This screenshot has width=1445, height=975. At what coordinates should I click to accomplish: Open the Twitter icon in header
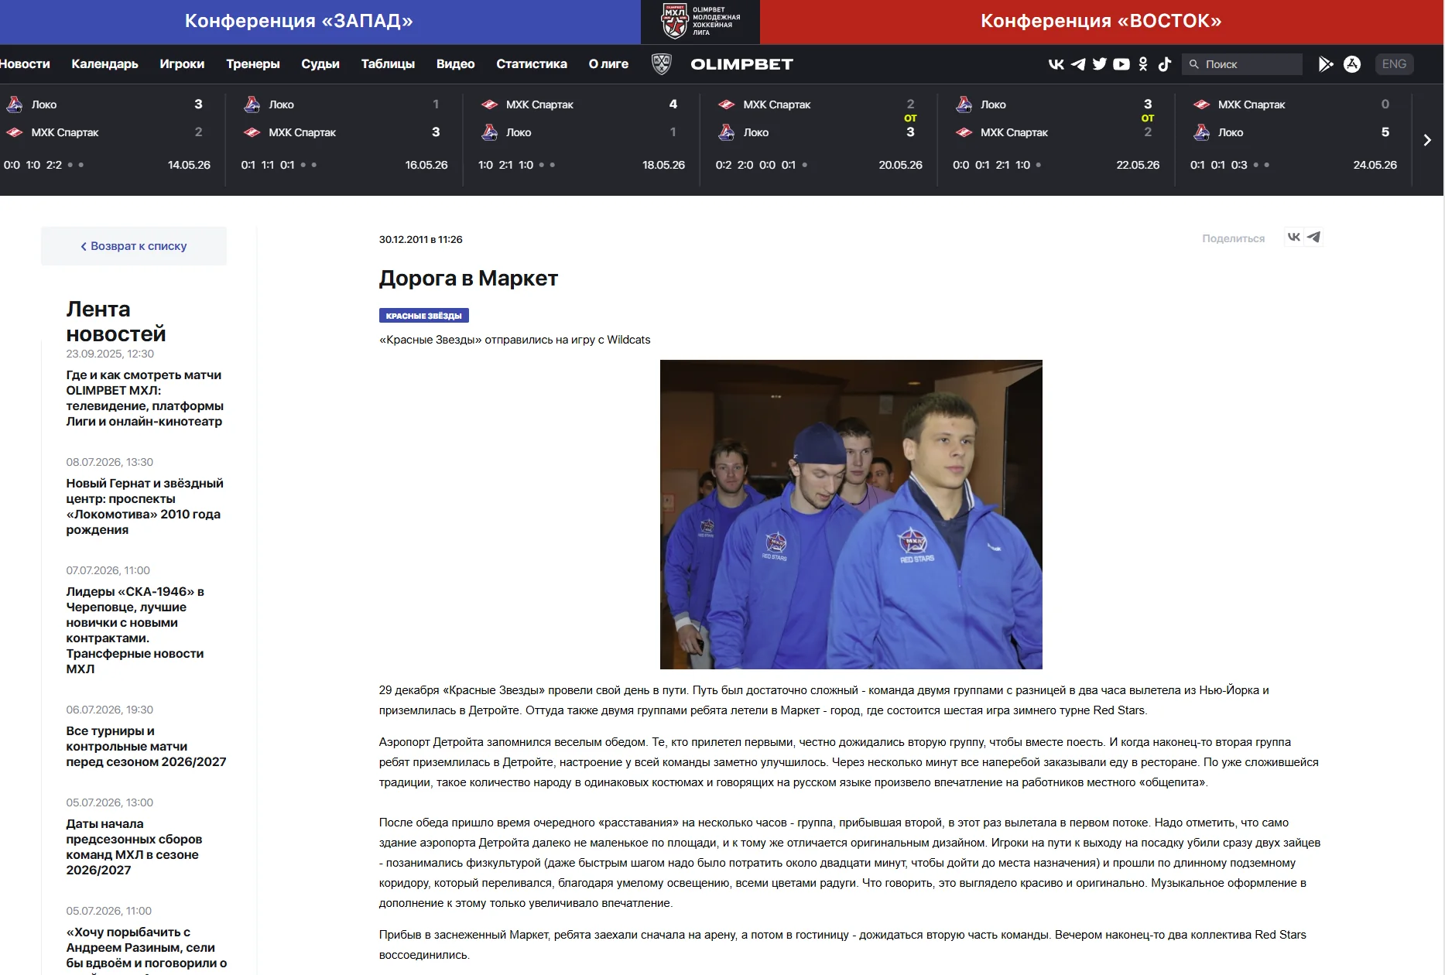(x=1099, y=64)
